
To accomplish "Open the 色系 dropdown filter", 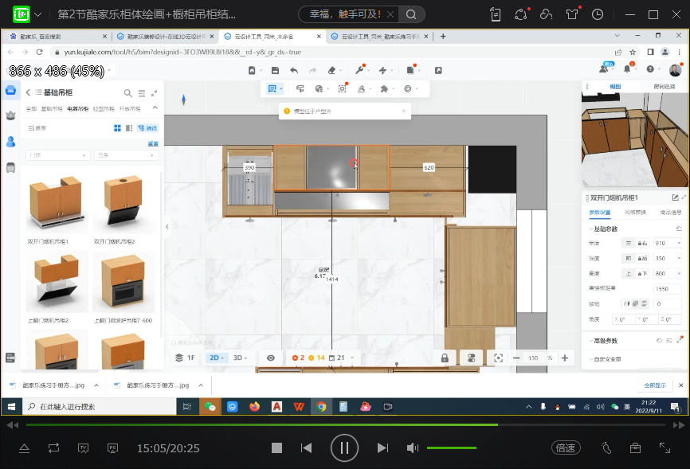I will [126, 155].
